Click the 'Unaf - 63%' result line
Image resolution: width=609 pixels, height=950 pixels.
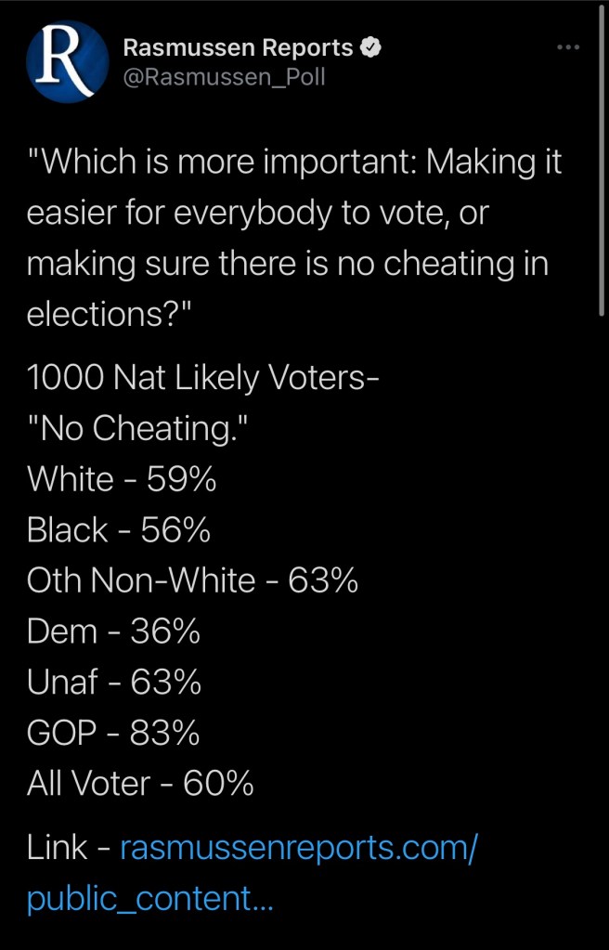point(115,683)
